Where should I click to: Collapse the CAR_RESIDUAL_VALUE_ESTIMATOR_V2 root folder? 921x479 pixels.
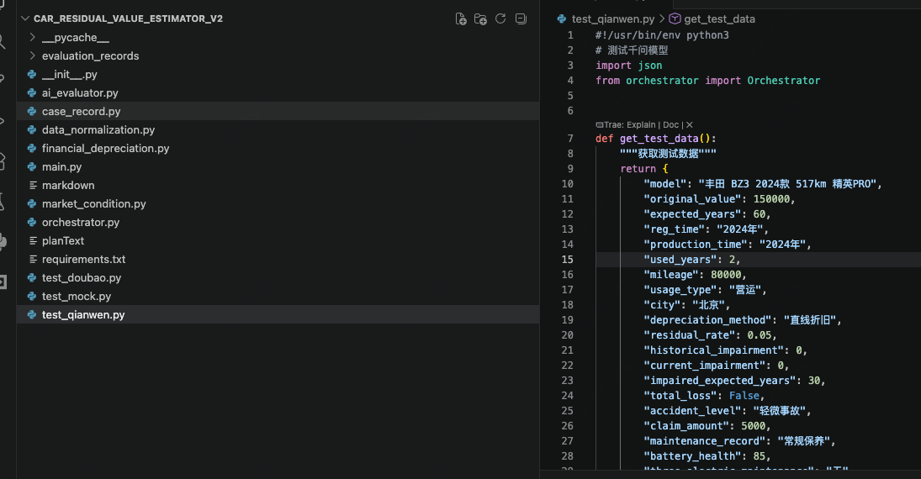pos(24,18)
